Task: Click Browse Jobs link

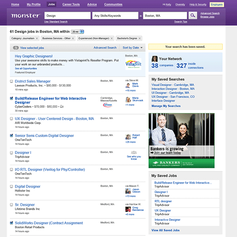Action: 207,17
